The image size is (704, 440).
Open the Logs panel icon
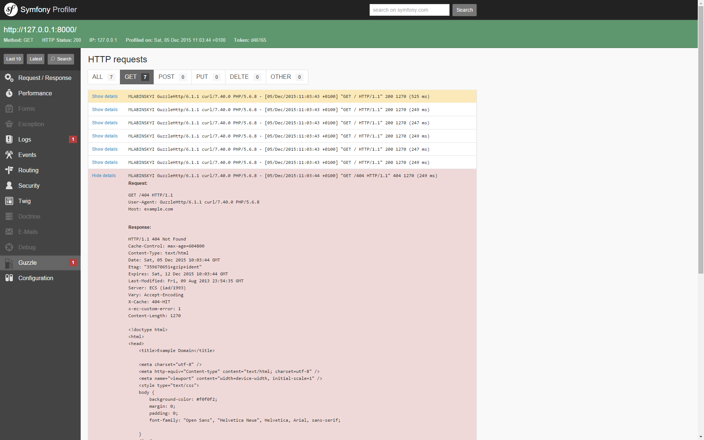pos(9,139)
